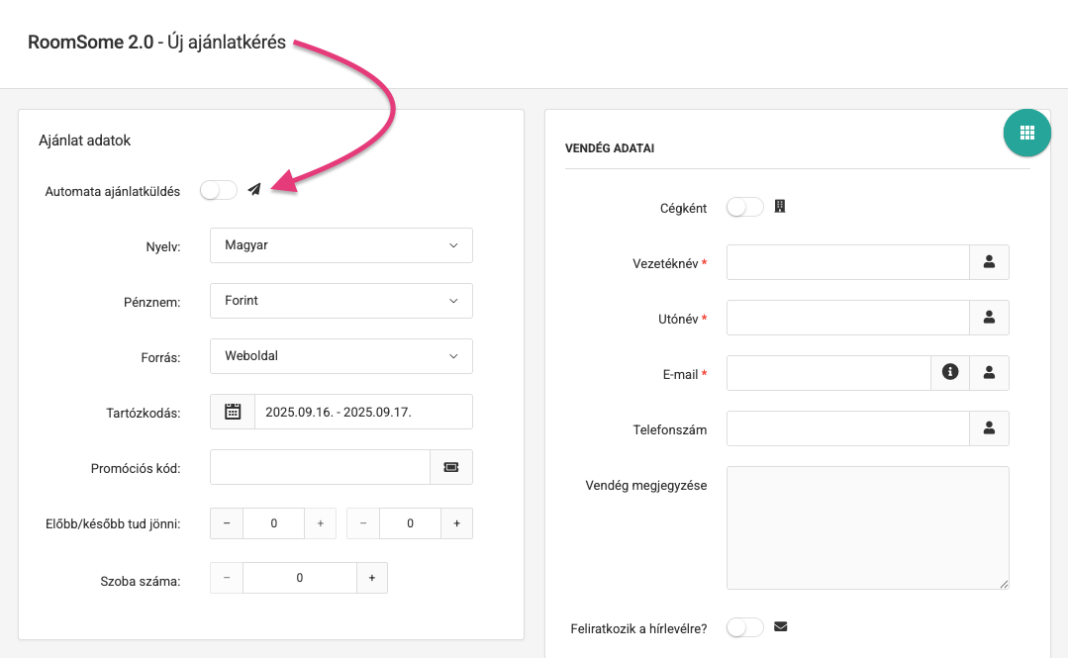Image resolution: width=1068 pixels, height=658 pixels.
Task: Click the Tartózkodás date range field
Action: click(362, 412)
